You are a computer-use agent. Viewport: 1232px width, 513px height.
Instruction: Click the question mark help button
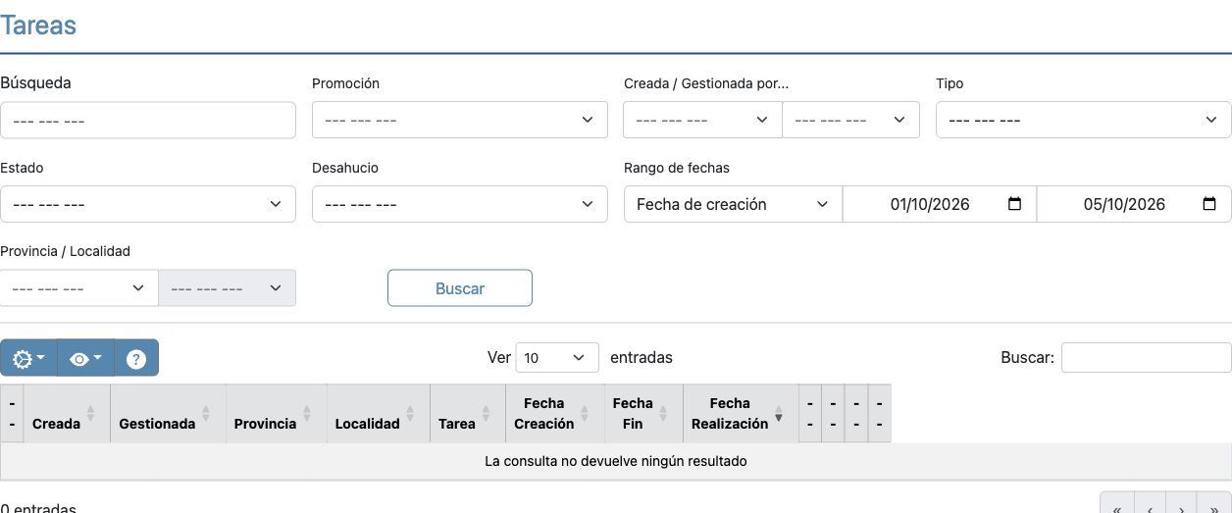[136, 358]
